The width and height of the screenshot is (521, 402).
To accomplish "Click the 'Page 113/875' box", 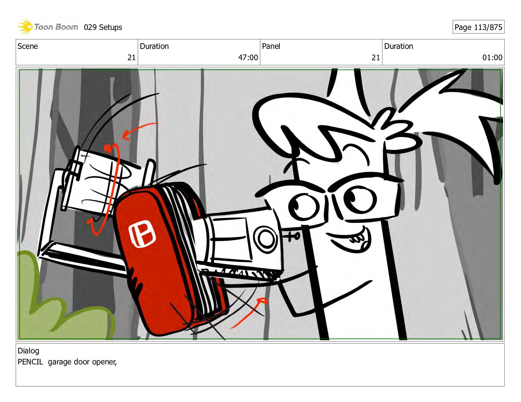I will tap(478, 27).
